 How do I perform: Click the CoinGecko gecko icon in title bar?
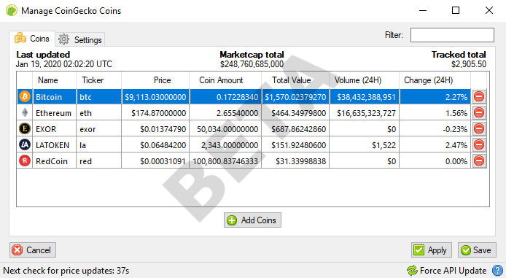[12, 10]
